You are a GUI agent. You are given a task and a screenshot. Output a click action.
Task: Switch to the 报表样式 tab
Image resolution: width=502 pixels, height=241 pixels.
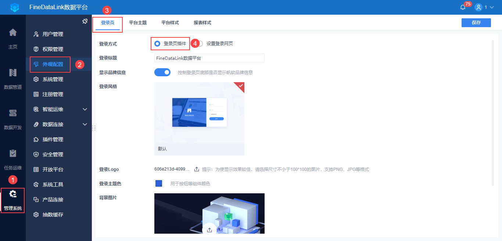pos(202,23)
